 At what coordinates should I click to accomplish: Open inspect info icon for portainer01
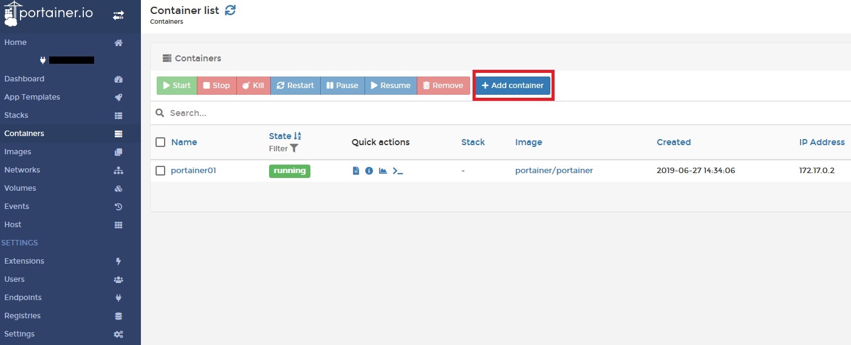click(x=369, y=171)
